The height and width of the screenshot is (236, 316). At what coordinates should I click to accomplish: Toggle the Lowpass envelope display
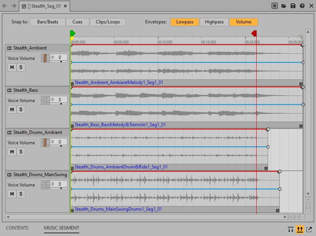(x=185, y=22)
